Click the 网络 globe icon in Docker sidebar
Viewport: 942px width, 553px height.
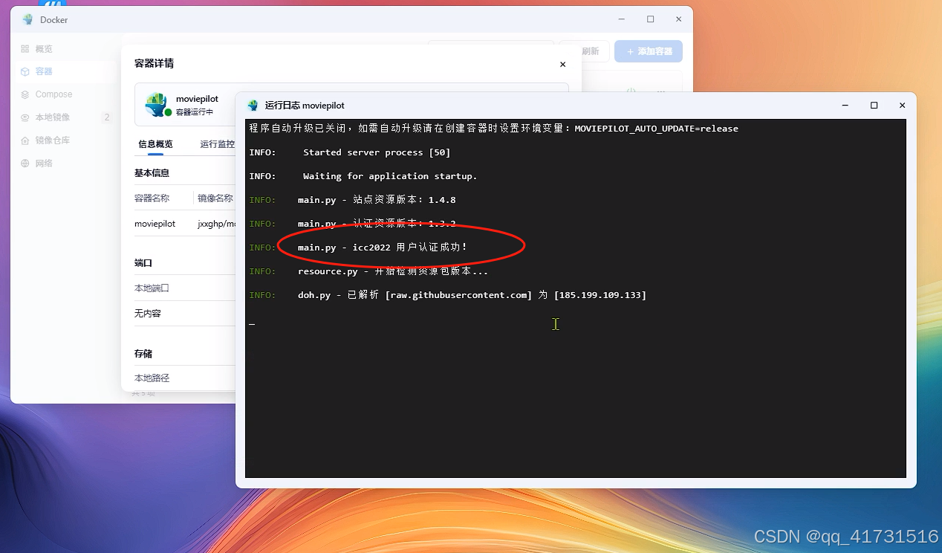[25, 164]
